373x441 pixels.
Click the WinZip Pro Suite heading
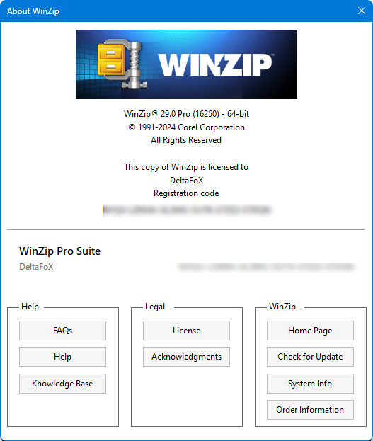pos(59,251)
